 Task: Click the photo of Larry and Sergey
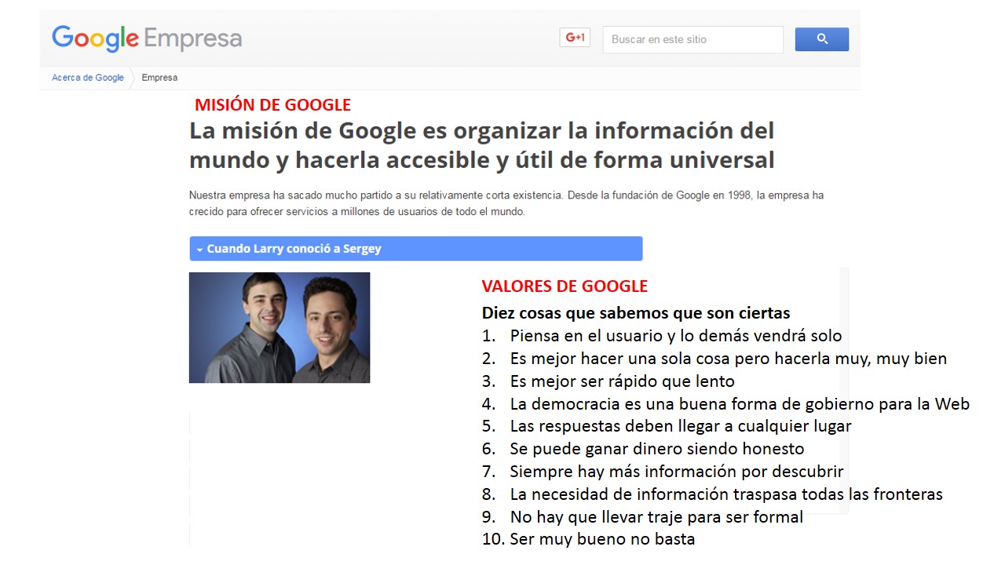[x=280, y=328]
